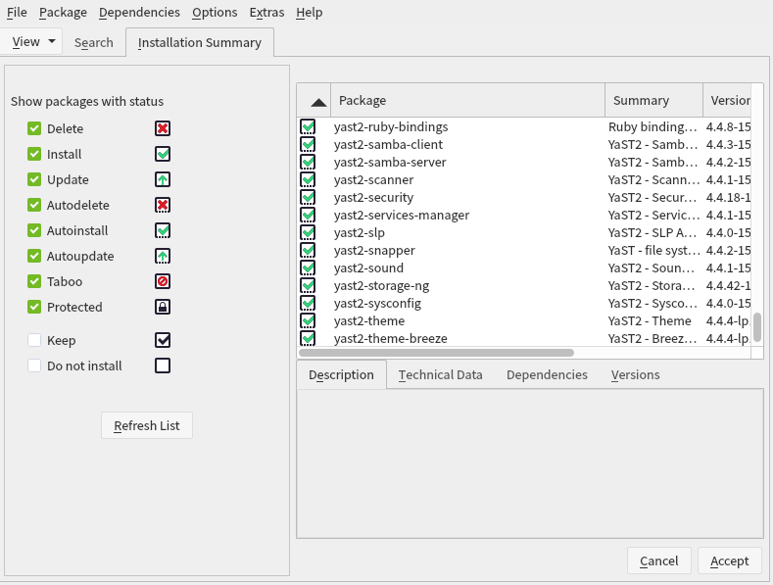The height and width of the screenshot is (585, 773).
Task: Click status icon of yast2-services-manager
Action: [x=308, y=215]
